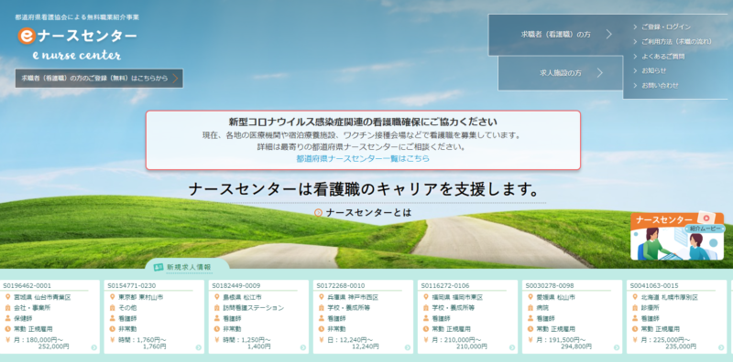Click yen icon beside 日：12,240円〜
This screenshot has height=362, width=733.
[x=321, y=340]
